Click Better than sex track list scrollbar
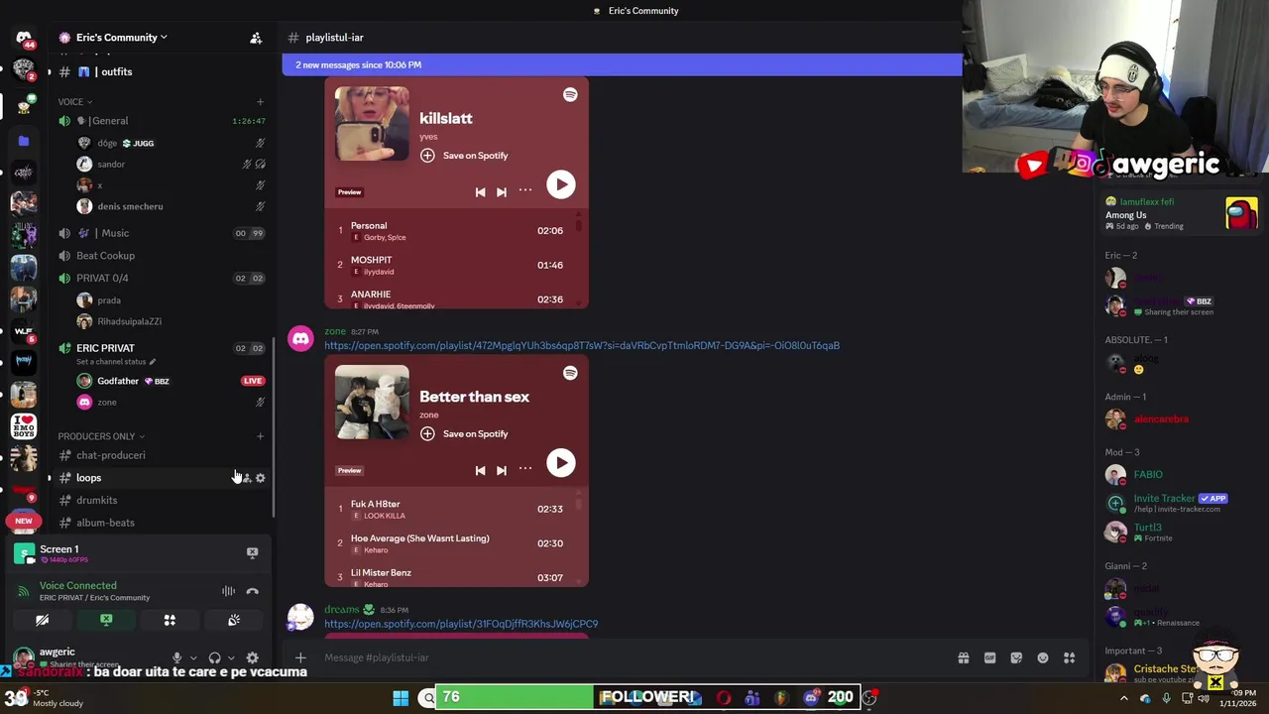The height and width of the screenshot is (714, 1269). [x=579, y=503]
